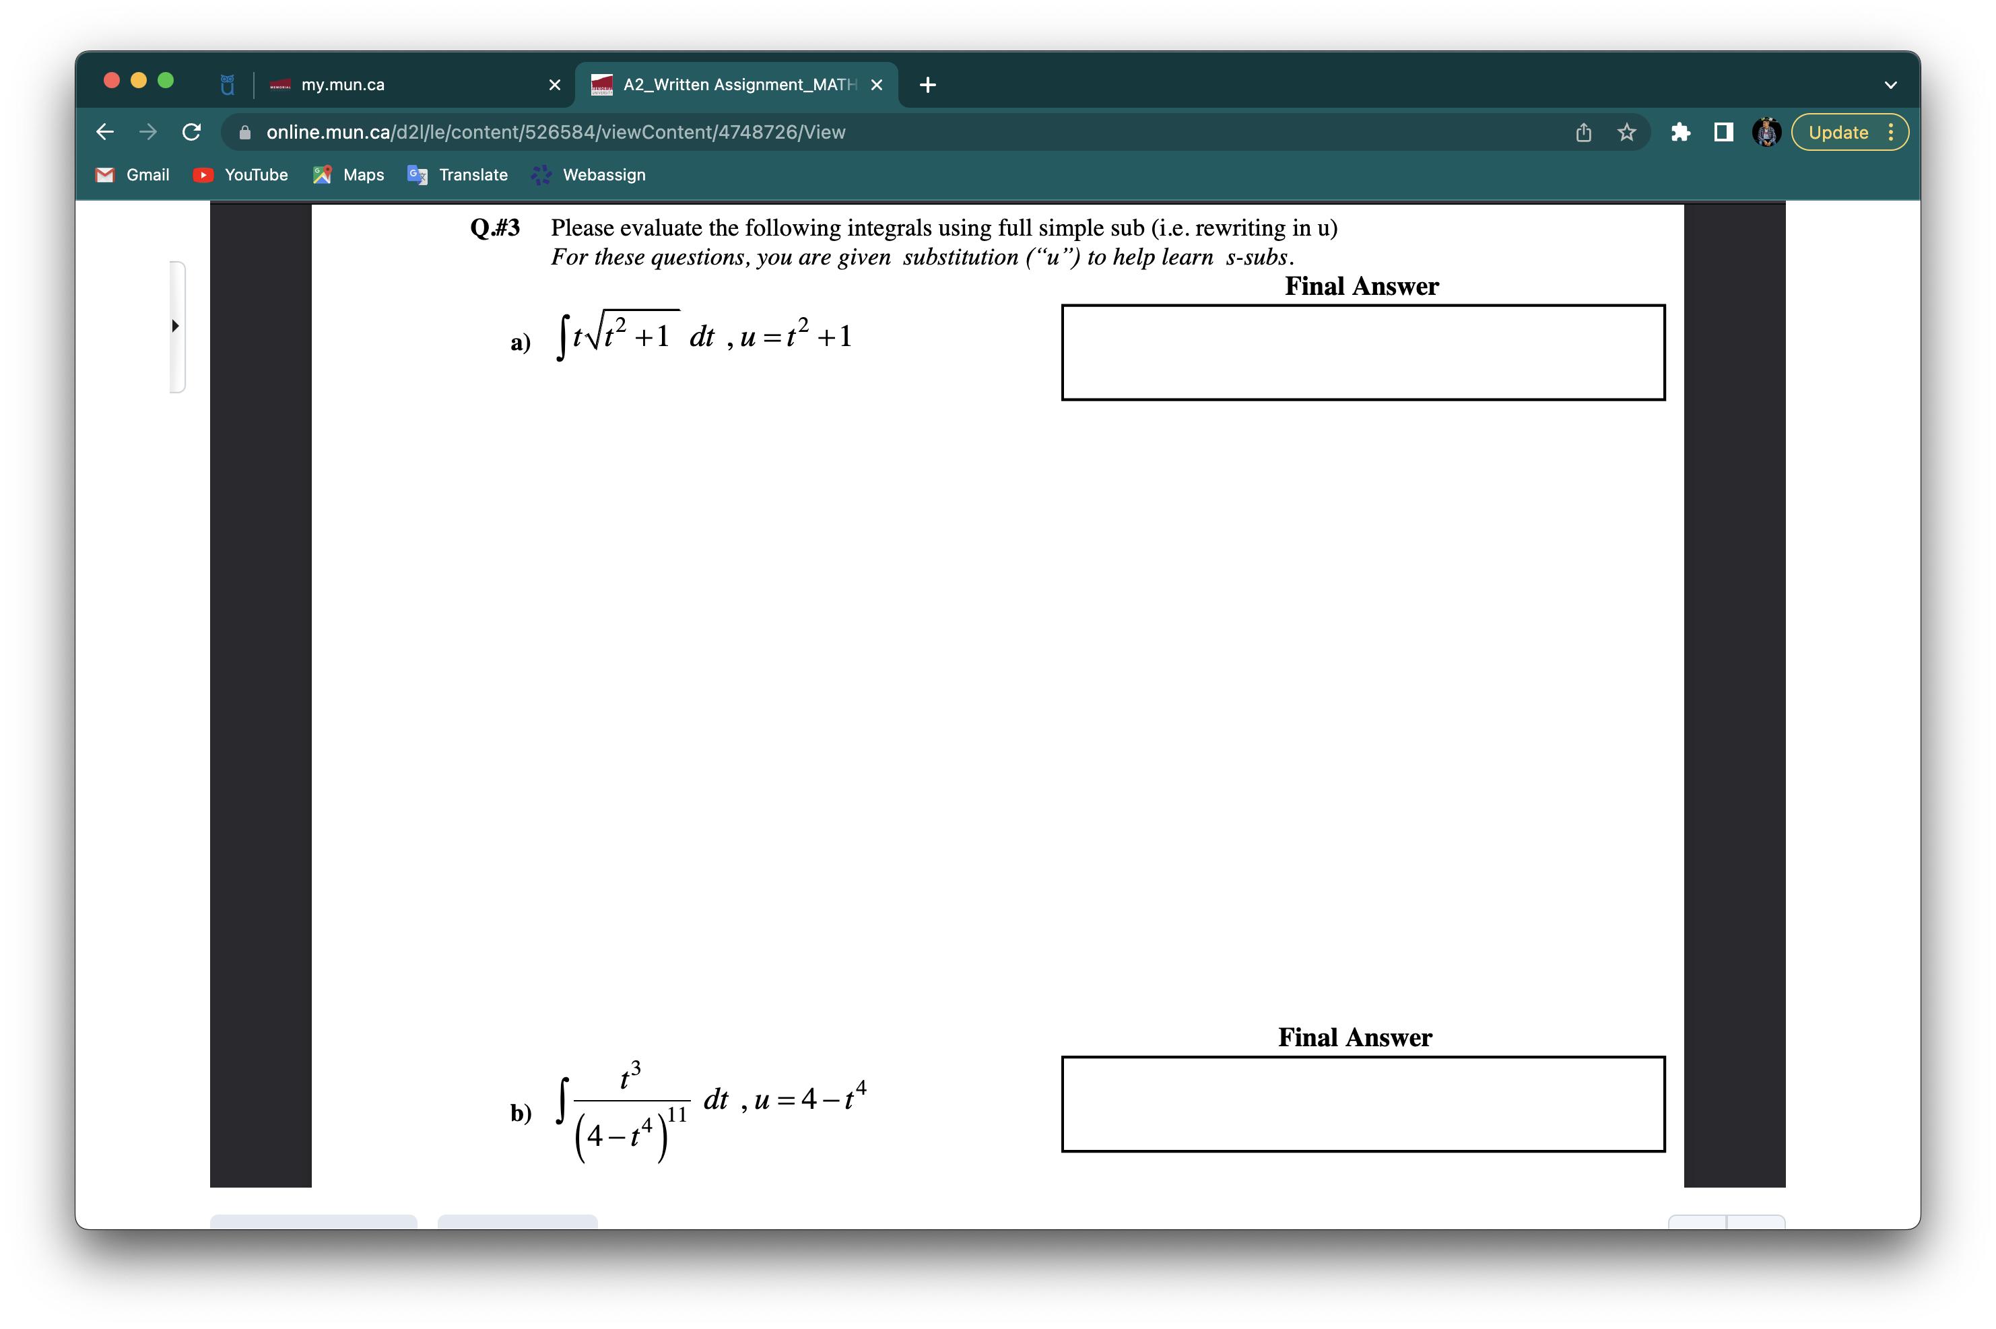1996x1329 pixels.
Task: Open the browser extensions puzzle icon
Action: point(1681,132)
